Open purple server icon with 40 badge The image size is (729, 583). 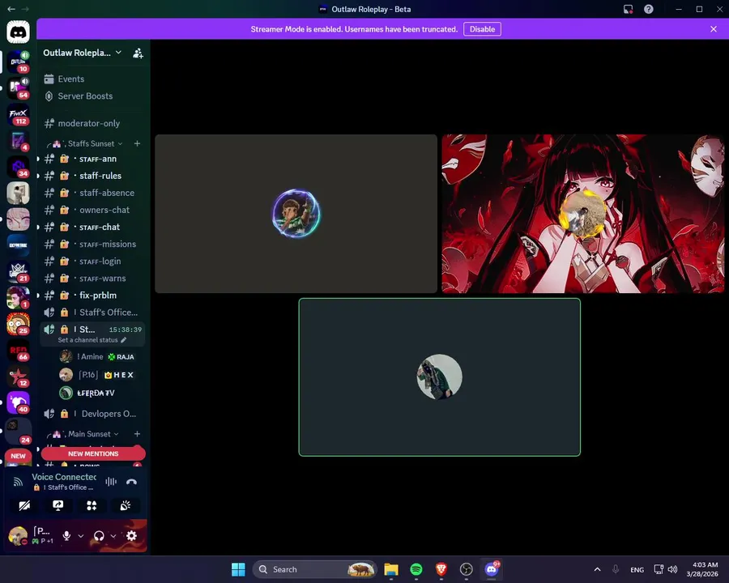click(x=18, y=403)
